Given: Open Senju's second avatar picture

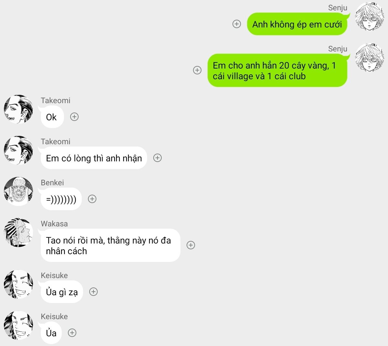Looking at the screenshot, I should [x=369, y=57].
